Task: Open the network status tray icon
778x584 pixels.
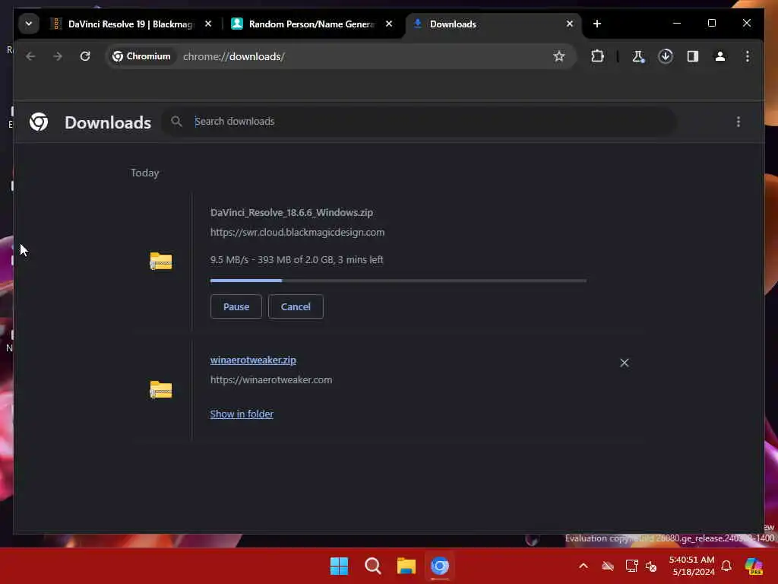Action: click(631, 566)
